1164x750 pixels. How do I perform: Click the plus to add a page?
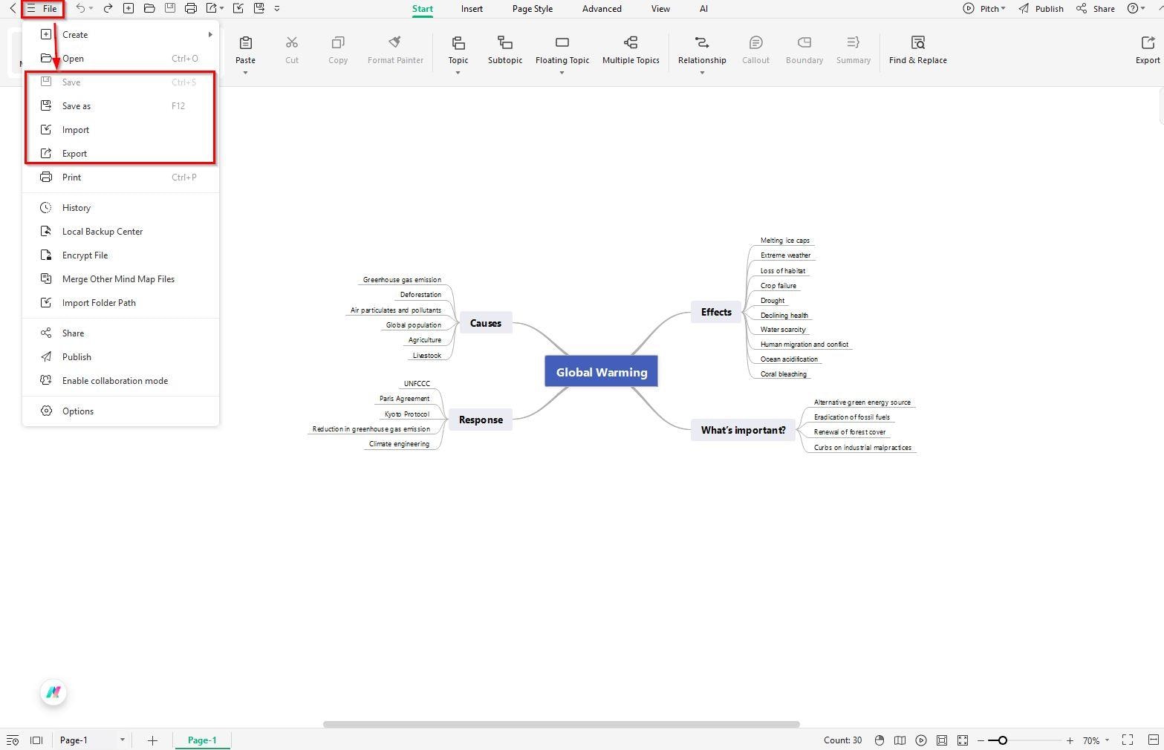[x=152, y=740]
